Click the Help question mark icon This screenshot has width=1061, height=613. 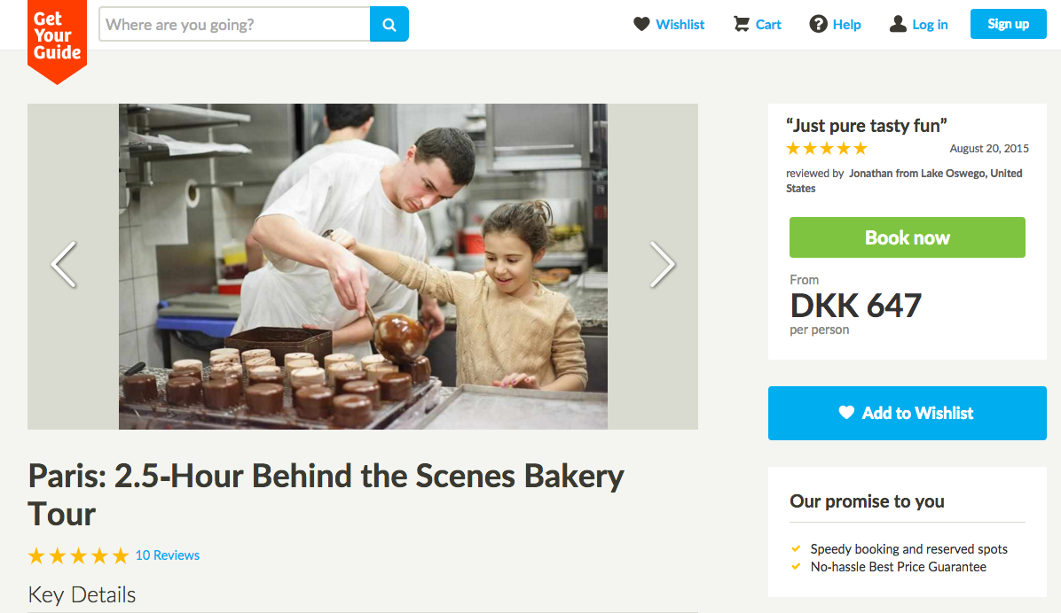tap(818, 25)
